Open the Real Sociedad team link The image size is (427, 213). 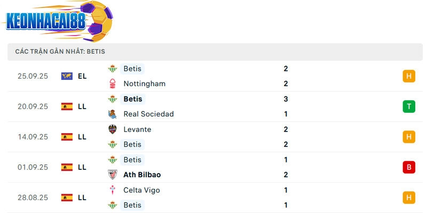click(x=148, y=114)
